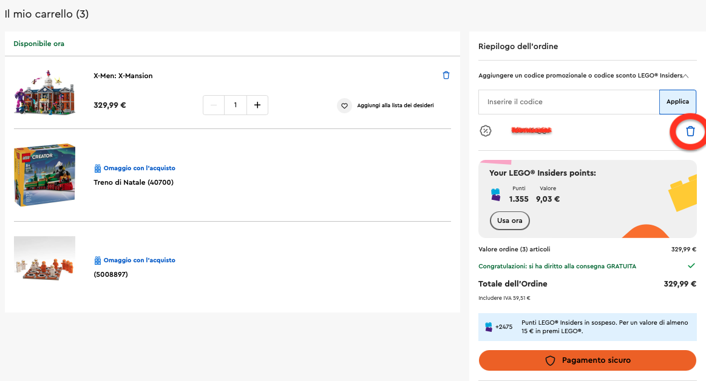Decrease X-Mansion quantity with minus button

[214, 105]
